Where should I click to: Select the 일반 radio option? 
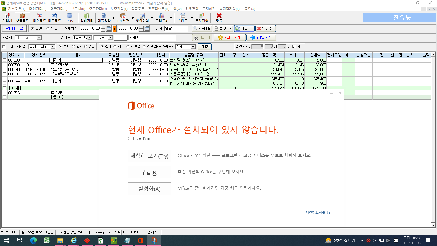33,28
